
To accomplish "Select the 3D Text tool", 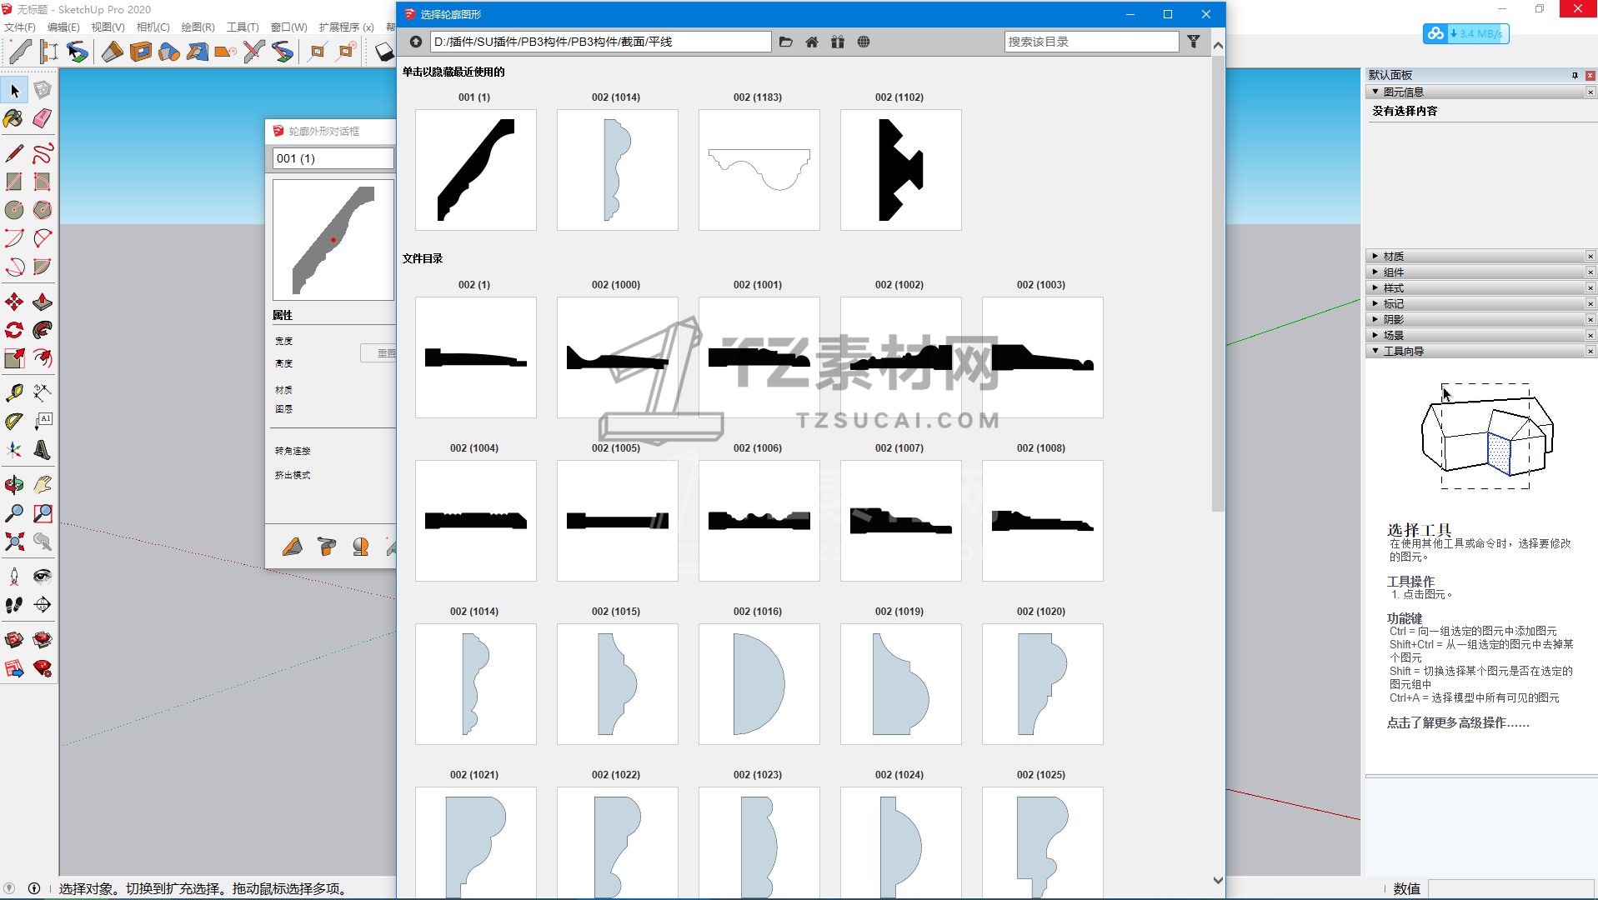I will 43,450.
